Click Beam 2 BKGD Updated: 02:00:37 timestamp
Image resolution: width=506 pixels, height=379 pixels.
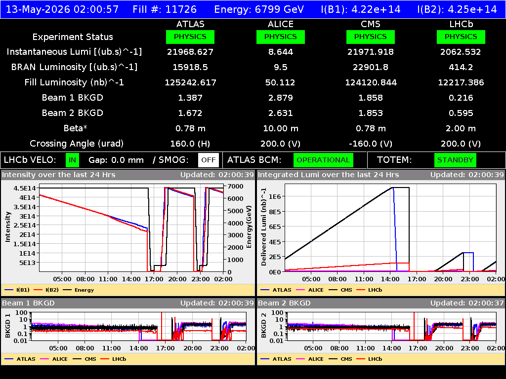point(467,303)
